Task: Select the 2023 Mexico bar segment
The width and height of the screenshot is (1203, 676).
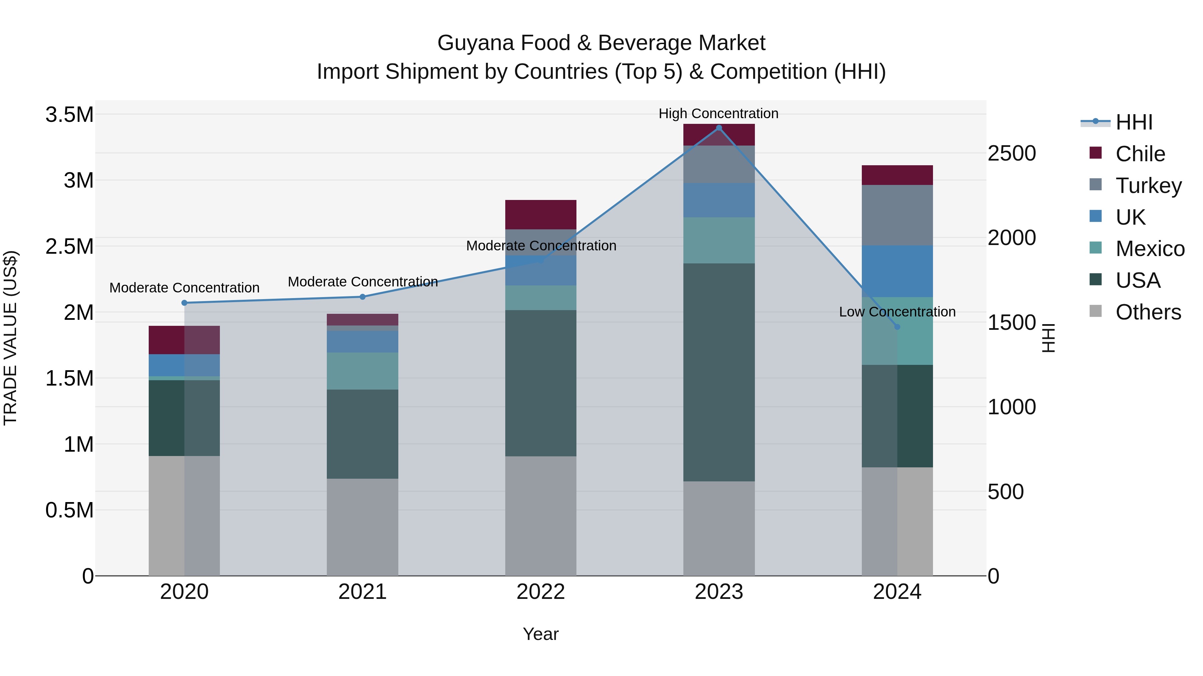Action: [719, 240]
